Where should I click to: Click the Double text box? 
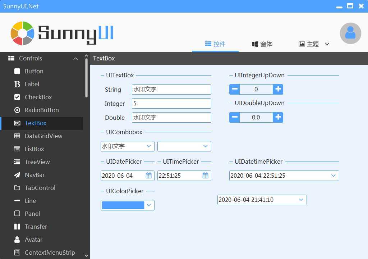click(x=171, y=117)
